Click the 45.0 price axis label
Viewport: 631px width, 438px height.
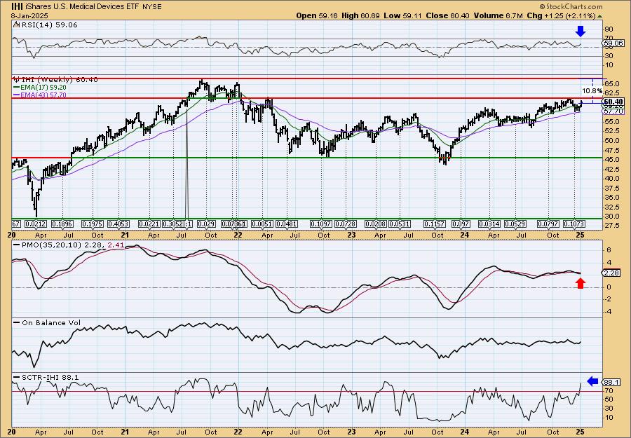tap(611, 159)
